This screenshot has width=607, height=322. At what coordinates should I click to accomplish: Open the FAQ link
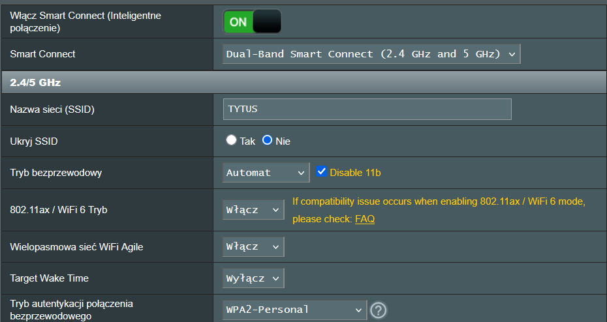(365, 219)
